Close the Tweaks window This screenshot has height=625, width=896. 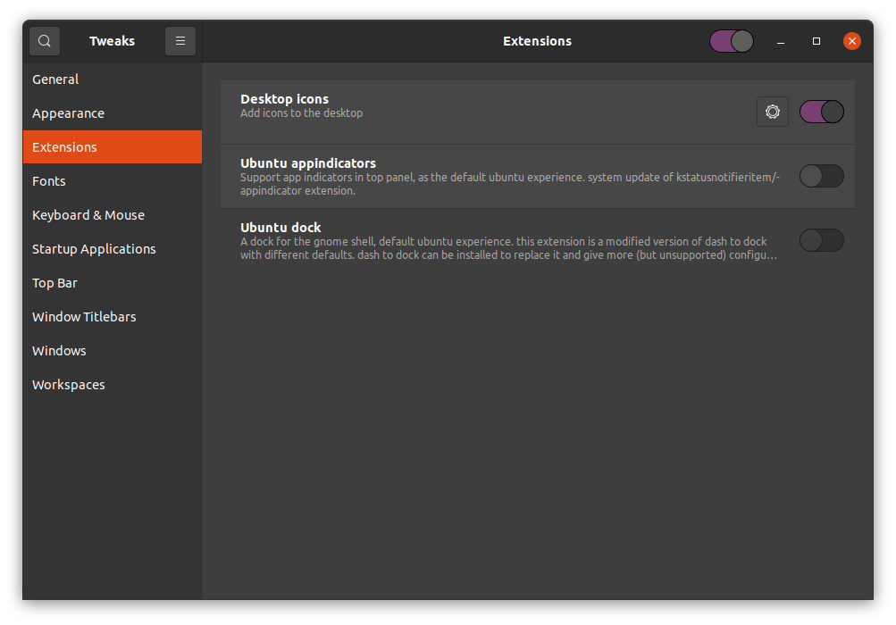(x=851, y=41)
